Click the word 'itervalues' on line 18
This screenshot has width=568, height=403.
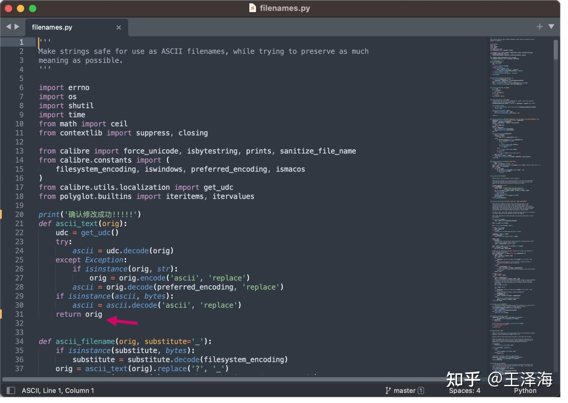tap(233, 196)
